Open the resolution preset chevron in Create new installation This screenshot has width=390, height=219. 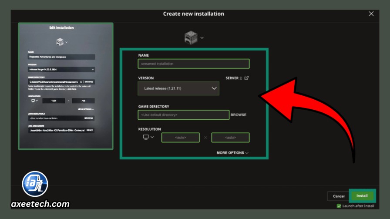click(152, 137)
